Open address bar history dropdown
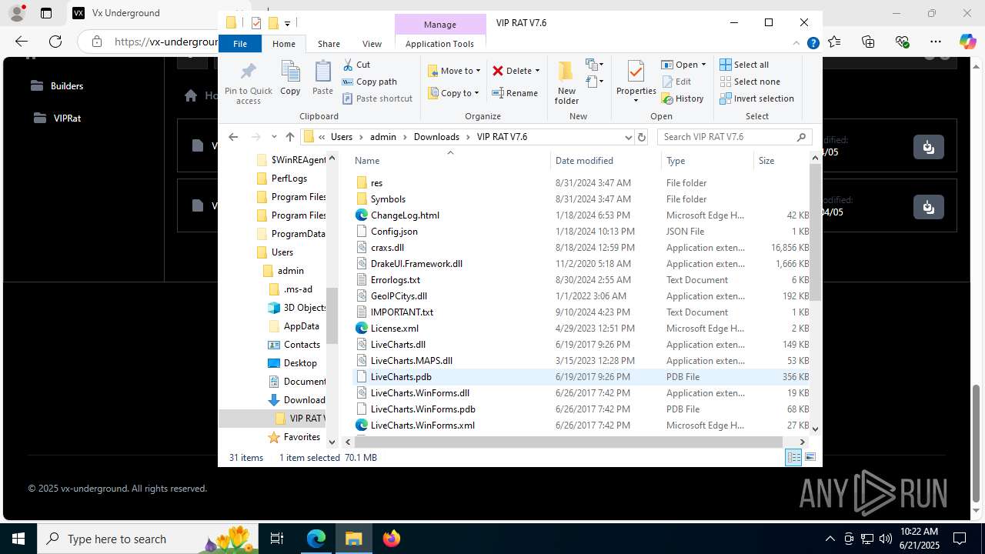985x554 pixels. click(628, 137)
